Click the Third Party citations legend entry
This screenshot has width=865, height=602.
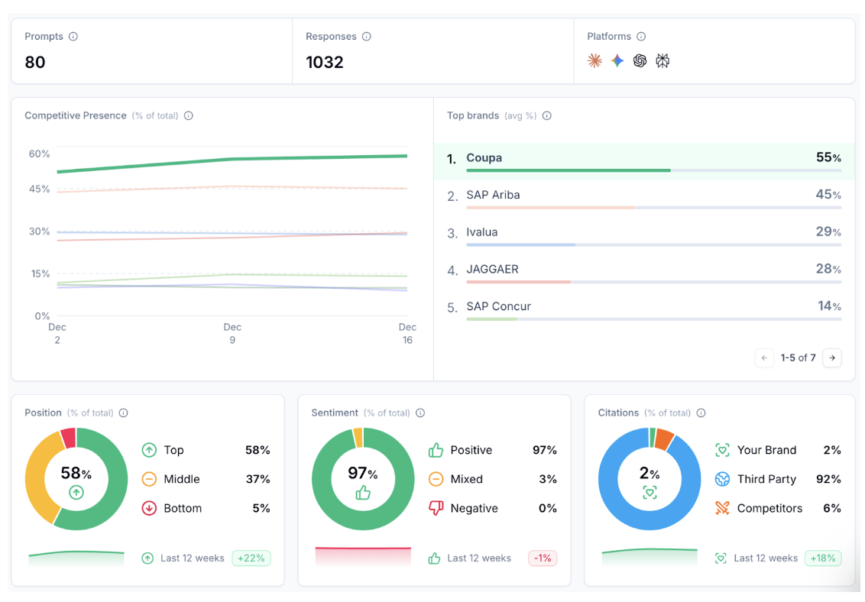(766, 480)
